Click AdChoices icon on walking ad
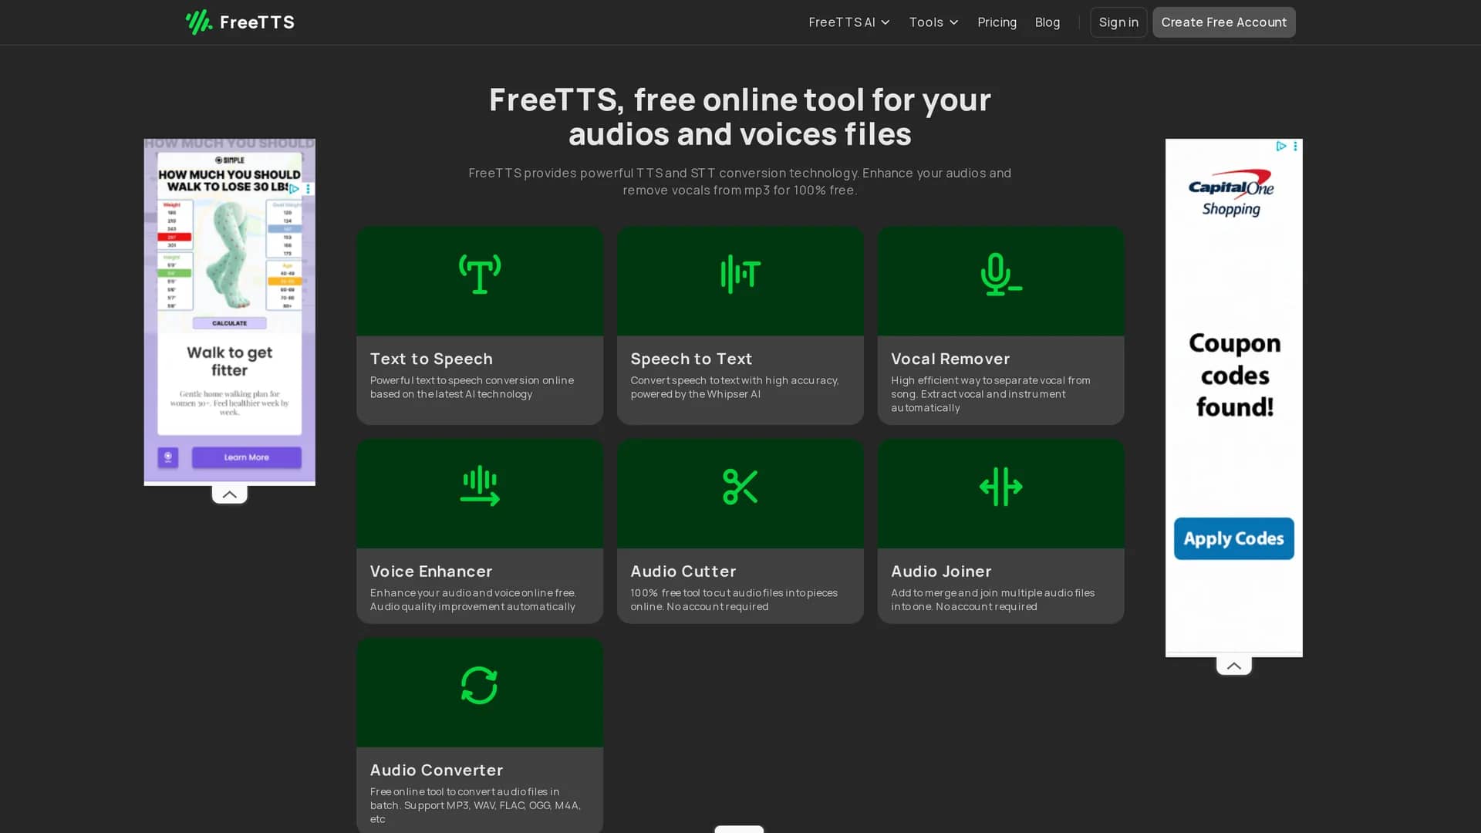This screenshot has height=833, width=1481. (x=294, y=188)
